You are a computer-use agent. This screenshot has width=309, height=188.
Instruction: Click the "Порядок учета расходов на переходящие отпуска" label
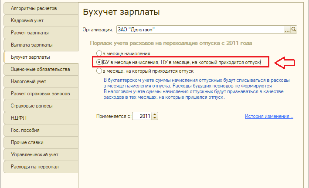coord(171,43)
